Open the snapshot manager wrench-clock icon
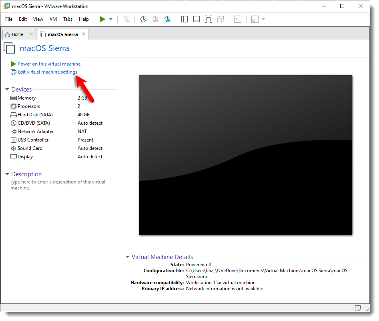379x321 pixels. coord(167,19)
